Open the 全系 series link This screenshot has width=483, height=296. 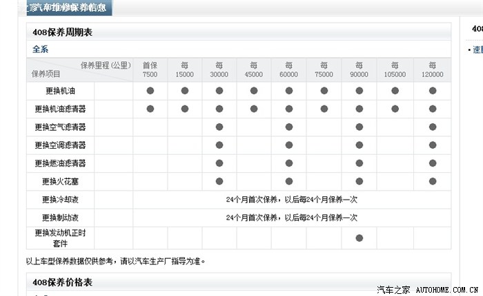coord(40,49)
